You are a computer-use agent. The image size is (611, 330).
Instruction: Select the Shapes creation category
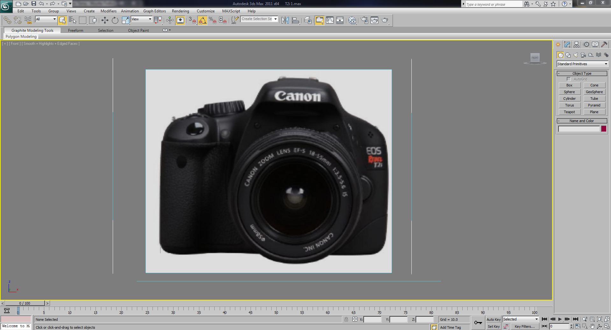point(568,55)
